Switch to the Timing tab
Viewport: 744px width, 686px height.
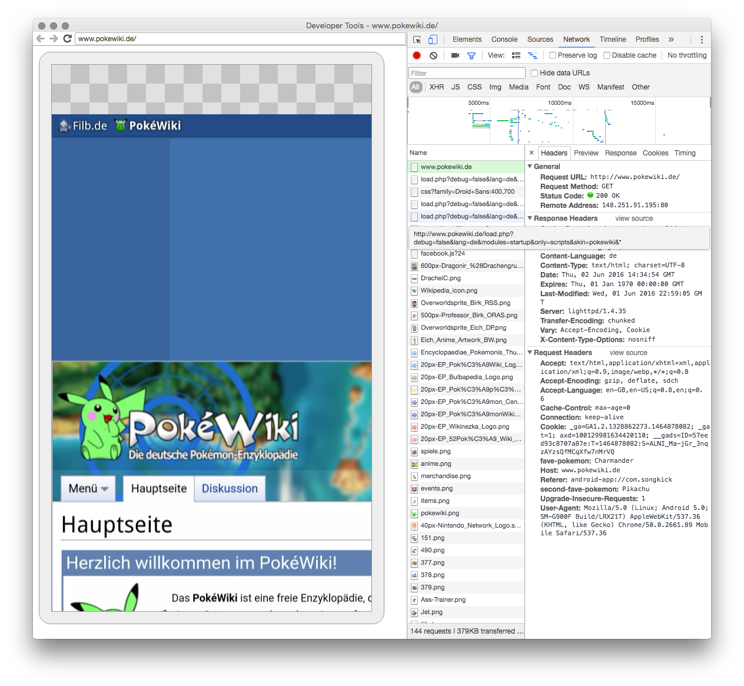click(685, 153)
